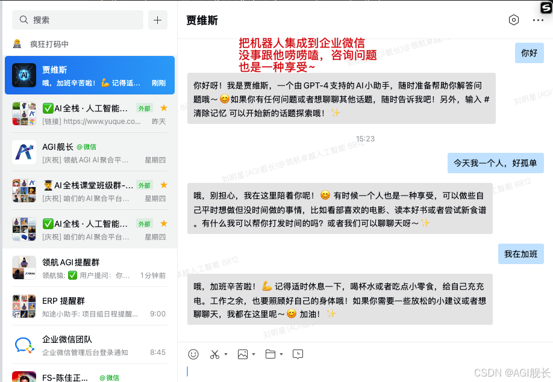553x382 pixels.
Task: Open the AGI舰长 conversation
Action: [x=90, y=152]
